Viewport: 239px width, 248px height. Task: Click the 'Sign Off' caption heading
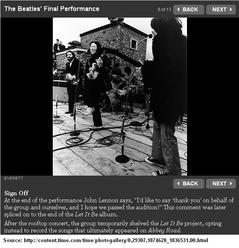coord(16,193)
